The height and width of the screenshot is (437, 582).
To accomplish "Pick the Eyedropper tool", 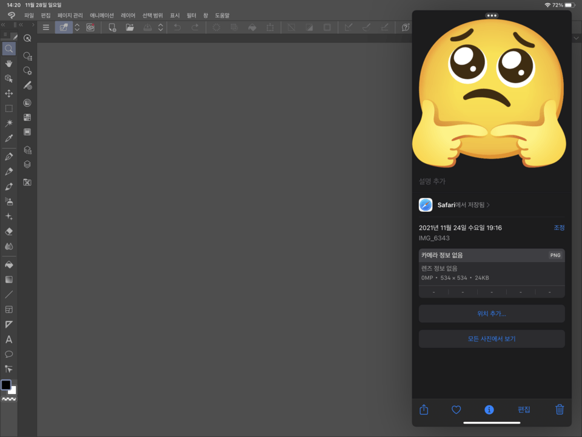I will click(x=8, y=138).
